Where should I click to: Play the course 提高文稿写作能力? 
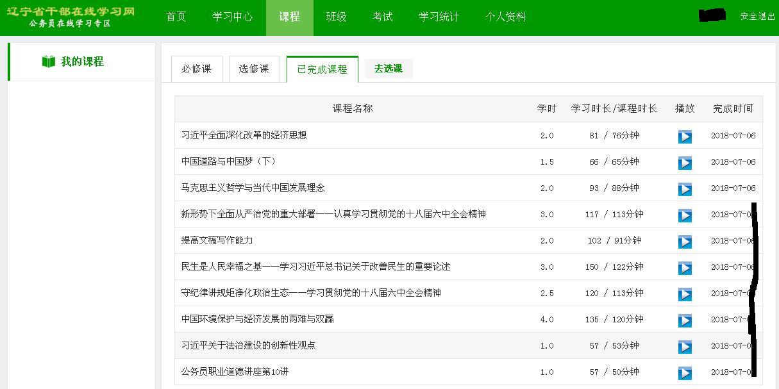click(685, 242)
